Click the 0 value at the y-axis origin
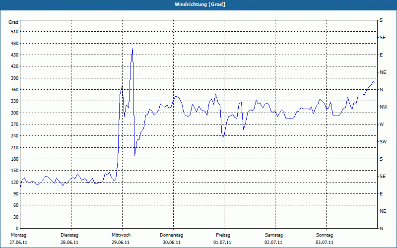The image size is (397, 248). pos(17,229)
